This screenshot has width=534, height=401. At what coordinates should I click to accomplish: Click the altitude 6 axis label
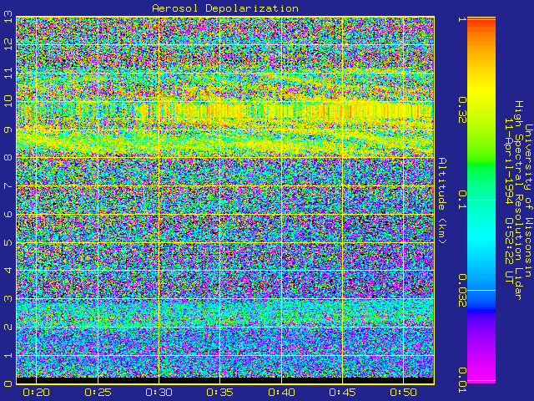[8, 214]
